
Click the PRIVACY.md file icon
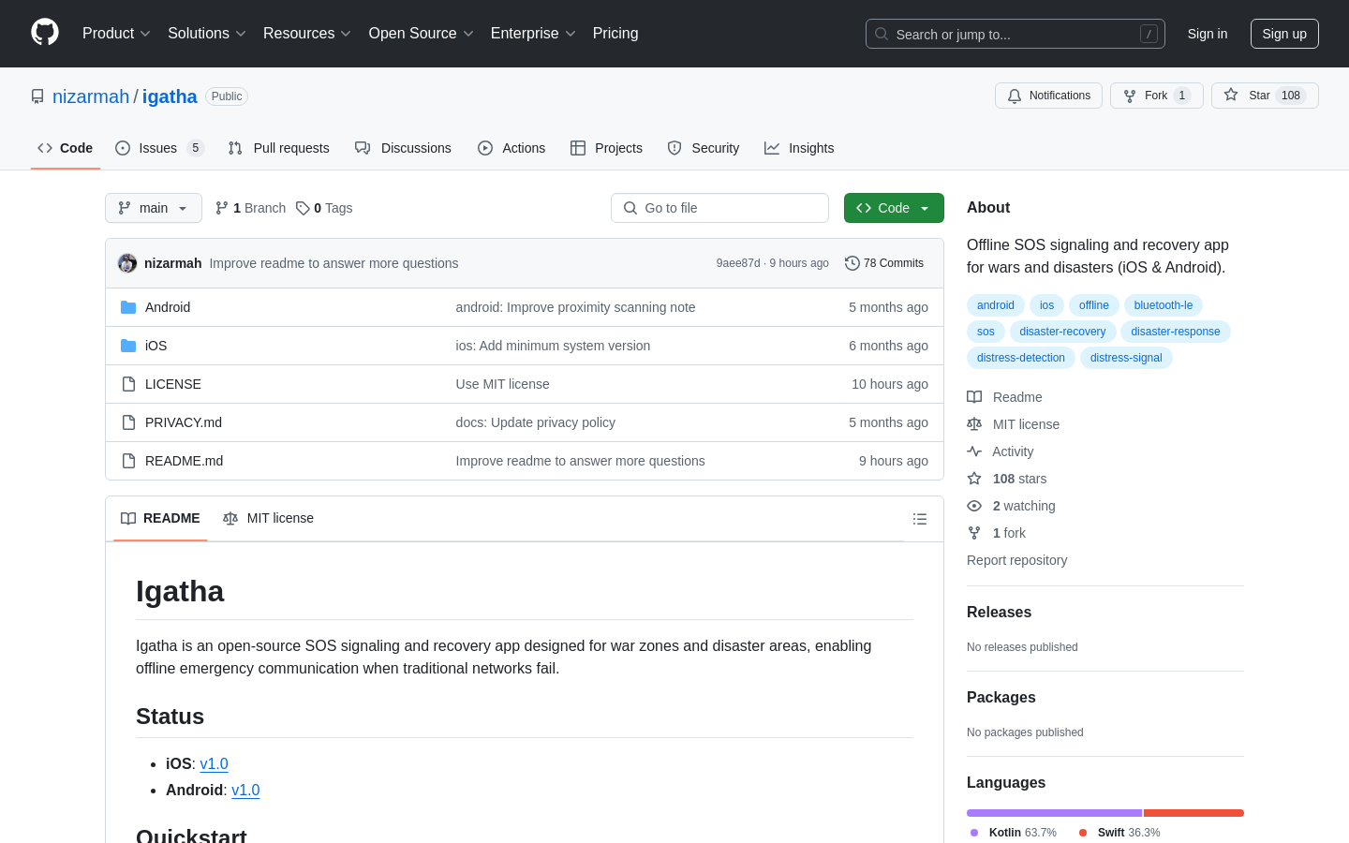click(x=128, y=422)
